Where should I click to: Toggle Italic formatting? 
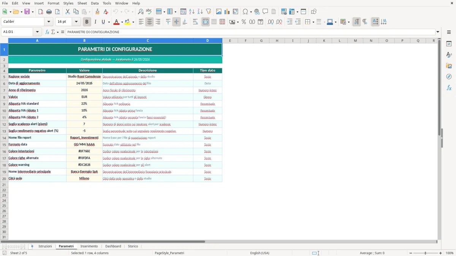tap(95, 22)
